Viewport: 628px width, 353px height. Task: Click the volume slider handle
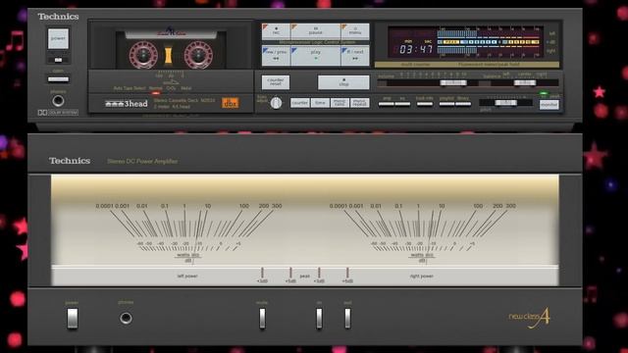point(453,82)
